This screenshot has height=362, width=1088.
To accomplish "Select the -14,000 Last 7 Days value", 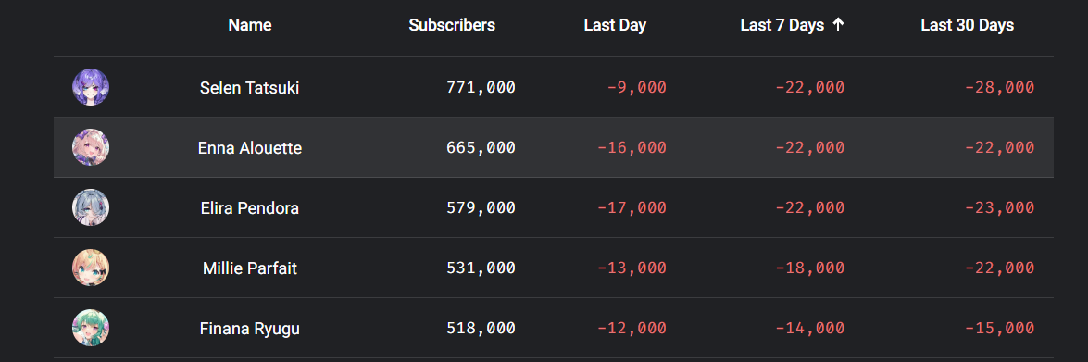I will tap(810, 328).
